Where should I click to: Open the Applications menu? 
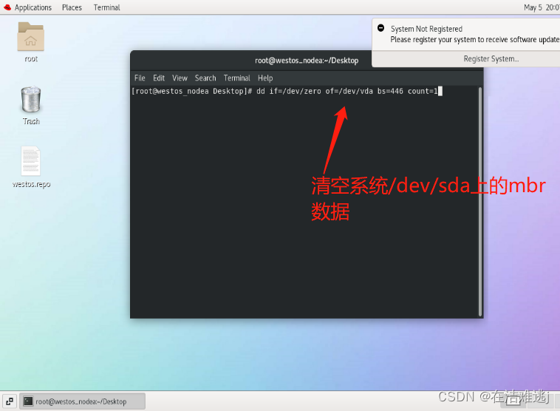[33, 7]
